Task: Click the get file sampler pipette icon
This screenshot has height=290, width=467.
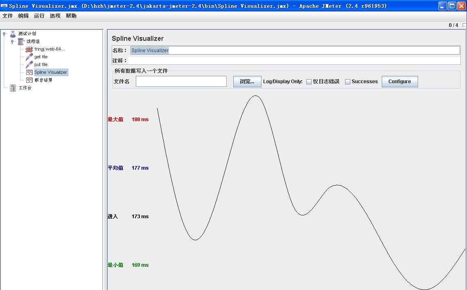Action: tap(29, 57)
